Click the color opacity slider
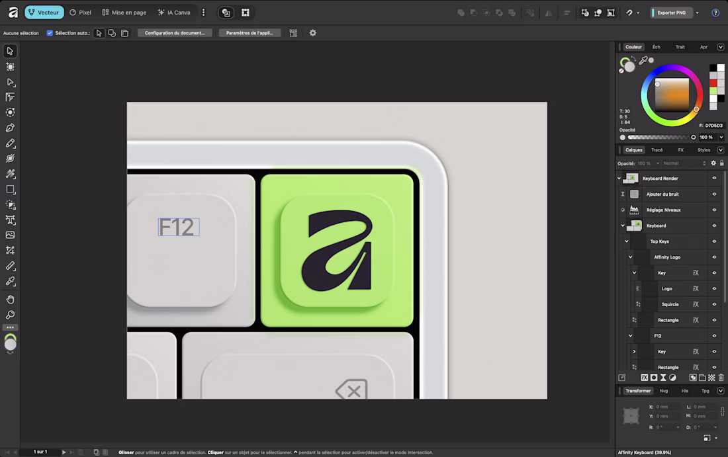The image size is (728, 457). (x=662, y=138)
